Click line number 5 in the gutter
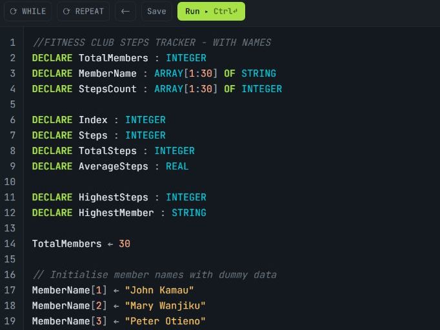Screen dimensions: 440x330 coord(13,104)
